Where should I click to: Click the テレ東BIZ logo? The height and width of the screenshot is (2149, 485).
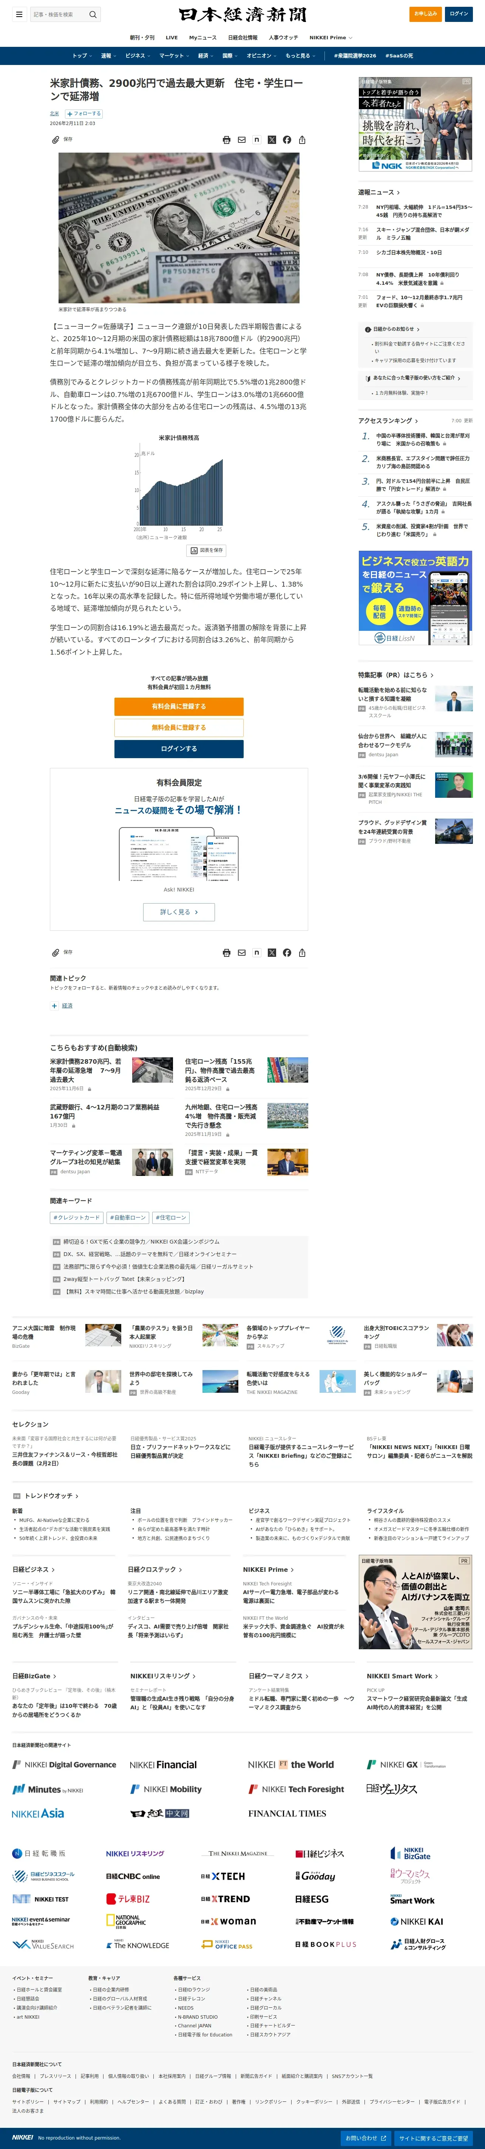(x=128, y=1899)
